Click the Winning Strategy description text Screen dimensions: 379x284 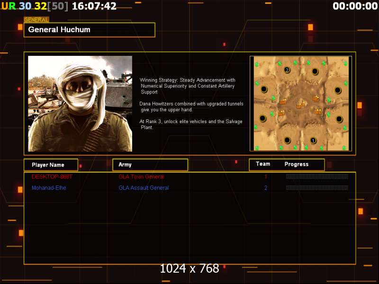pos(187,86)
